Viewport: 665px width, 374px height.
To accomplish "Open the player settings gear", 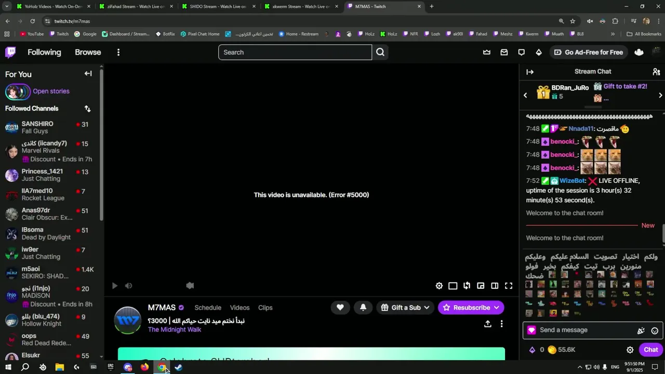I will pos(439,286).
